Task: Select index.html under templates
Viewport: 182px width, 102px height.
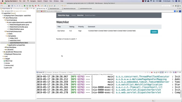Action: 14,38
